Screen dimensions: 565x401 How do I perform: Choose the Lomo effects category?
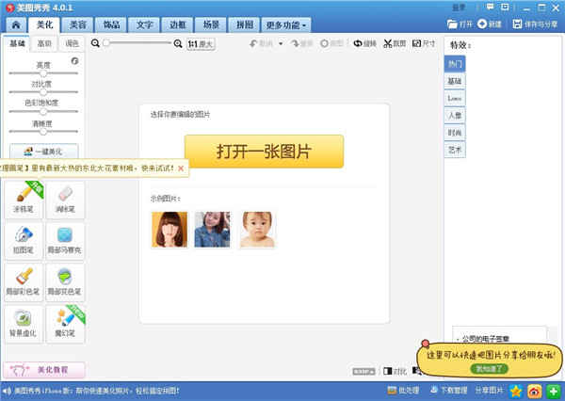(x=455, y=98)
